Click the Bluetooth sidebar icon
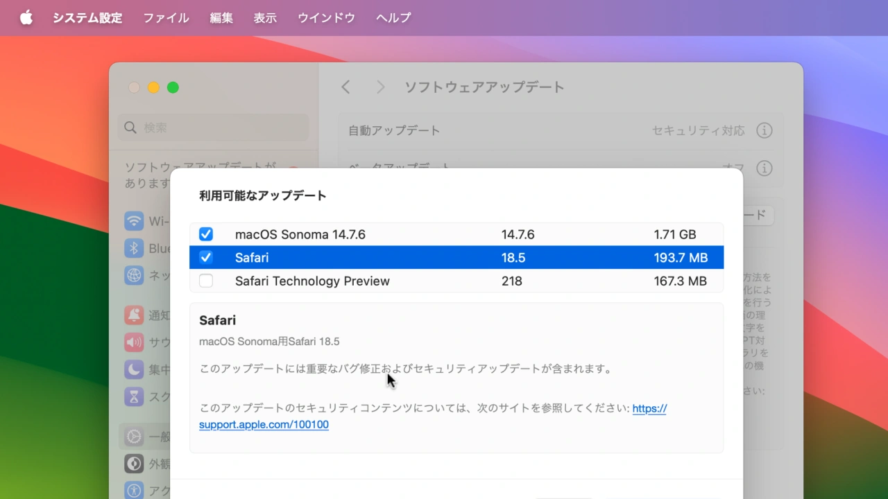Image resolution: width=888 pixels, height=499 pixels. (134, 248)
